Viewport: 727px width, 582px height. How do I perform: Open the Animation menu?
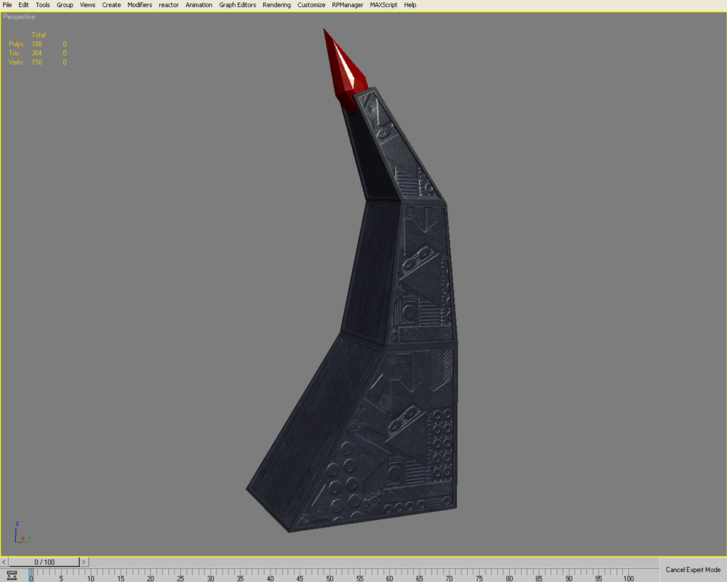coord(199,5)
